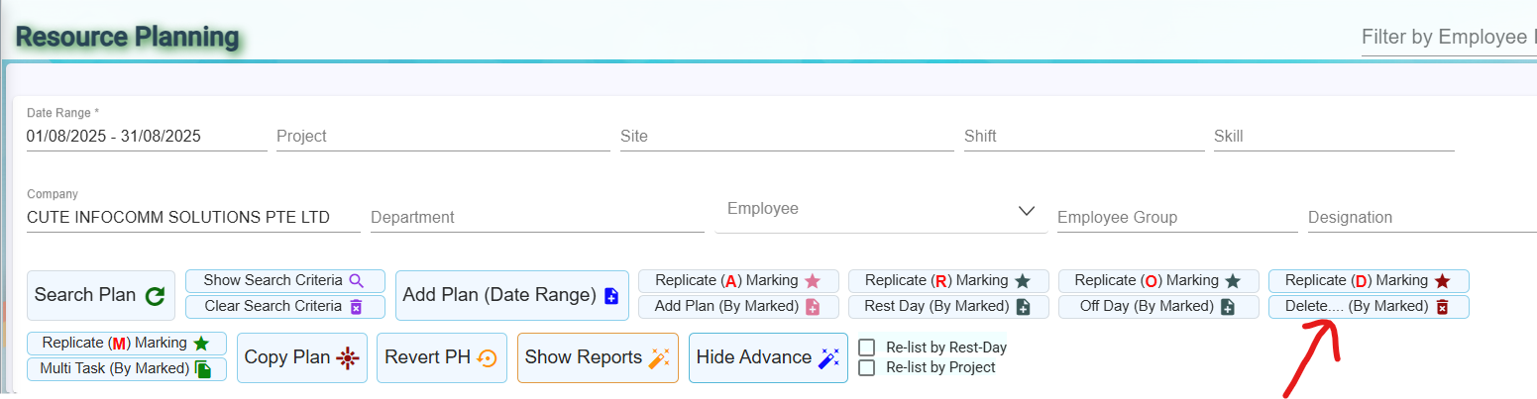Click the Revert PH circular arrow icon

488,357
